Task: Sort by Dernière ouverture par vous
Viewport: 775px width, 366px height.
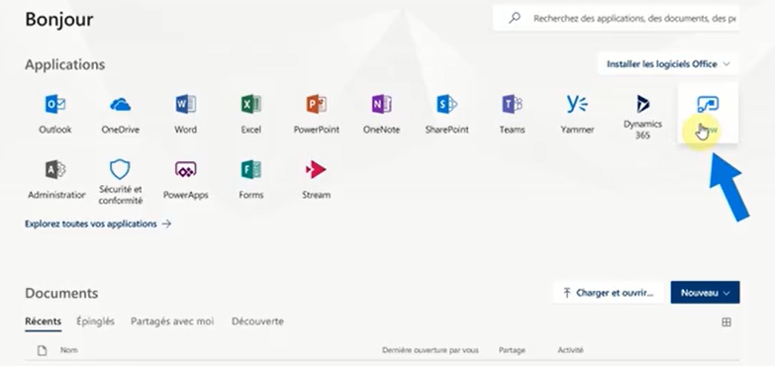Action: (x=430, y=350)
